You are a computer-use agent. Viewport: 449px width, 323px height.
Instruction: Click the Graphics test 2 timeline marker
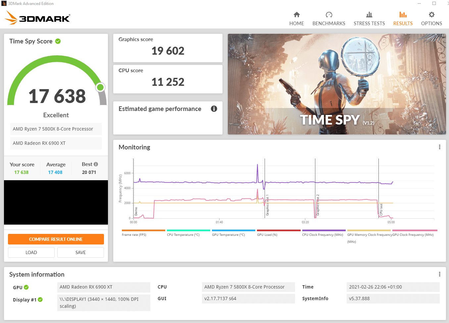(x=318, y=205)
